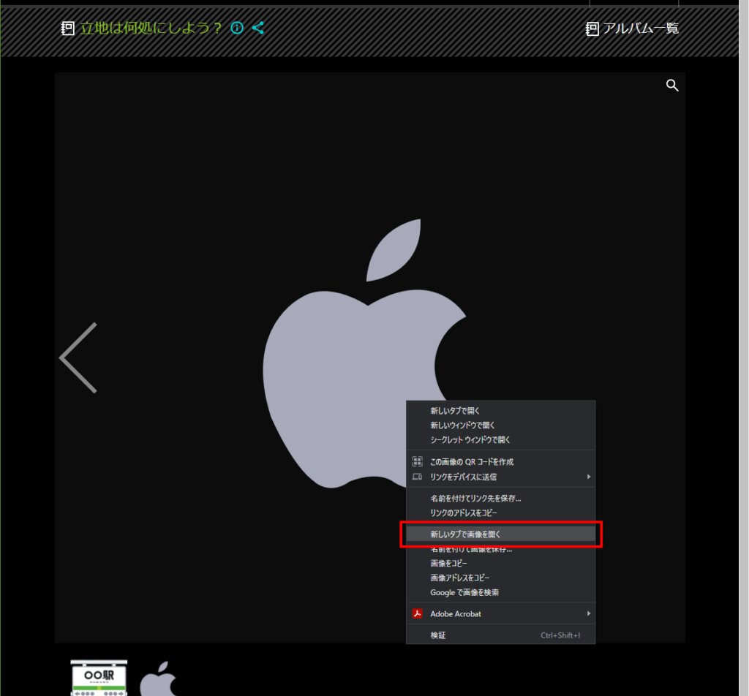Click the Adobe Acrobat icon in the menu
This screenshot has width=749, height=696.
pyautogui.click(x=418, y=613)
